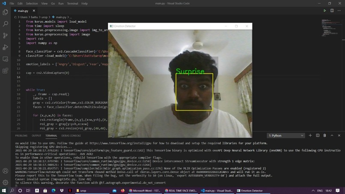Image resolution: width=345 pixels, height=194 pixels.
Task: Open Windows taskbar search
Action: (12, 191)
